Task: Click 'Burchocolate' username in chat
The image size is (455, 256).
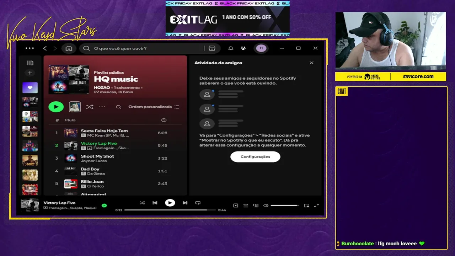Action: click(357, 244)
